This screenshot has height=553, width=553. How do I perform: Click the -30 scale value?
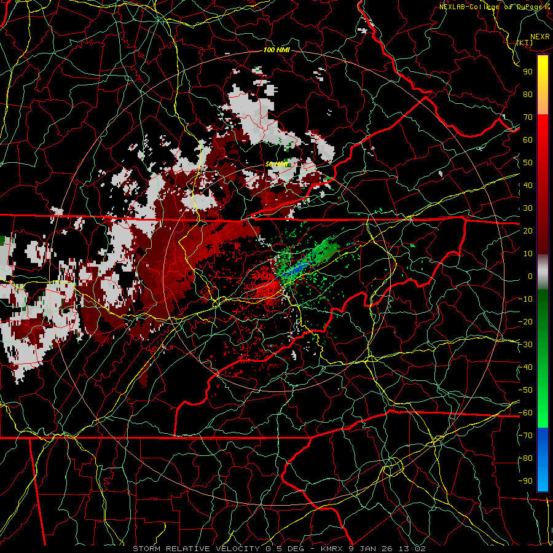(525, 345)
